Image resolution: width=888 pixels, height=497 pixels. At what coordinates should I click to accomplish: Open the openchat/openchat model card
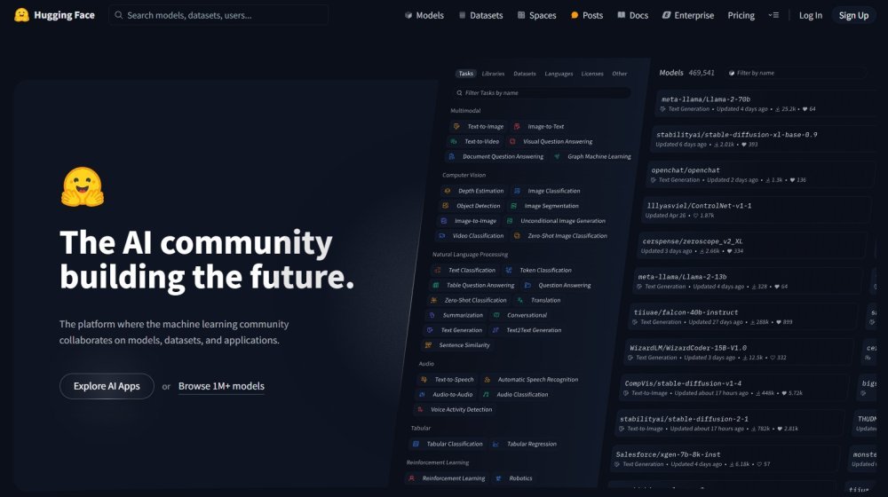tap(759, 174)
